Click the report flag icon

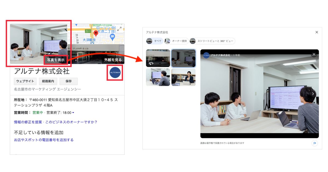[x=315, y=143]
